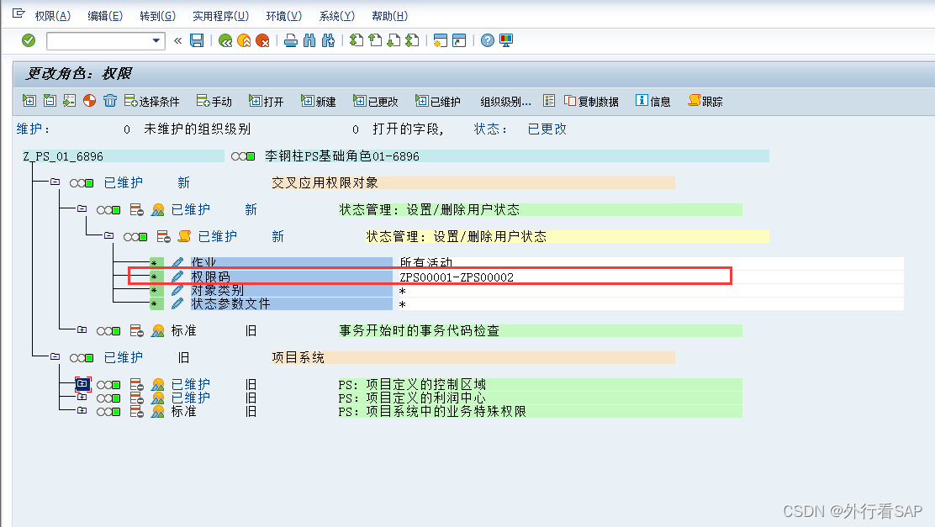The width and height of the screenshot is (935, 527).
Task: Click the 已更改 toolbar button
Action: [x=376, y=102]
